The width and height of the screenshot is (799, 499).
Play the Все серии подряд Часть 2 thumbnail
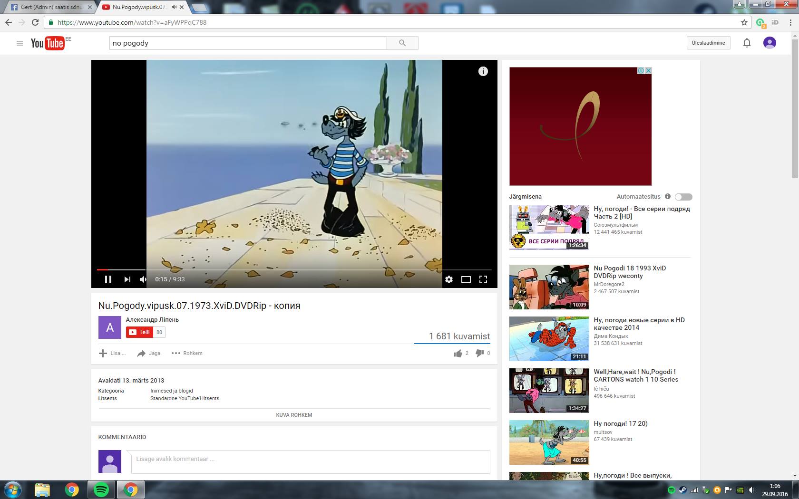click(549, 227)
